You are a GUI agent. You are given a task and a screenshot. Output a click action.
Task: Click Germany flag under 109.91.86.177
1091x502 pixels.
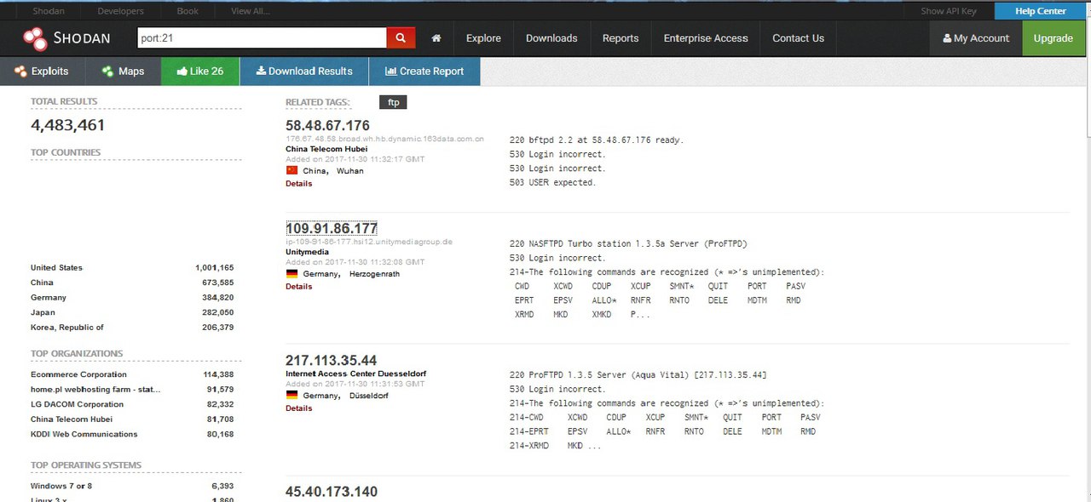coord(292,274)
